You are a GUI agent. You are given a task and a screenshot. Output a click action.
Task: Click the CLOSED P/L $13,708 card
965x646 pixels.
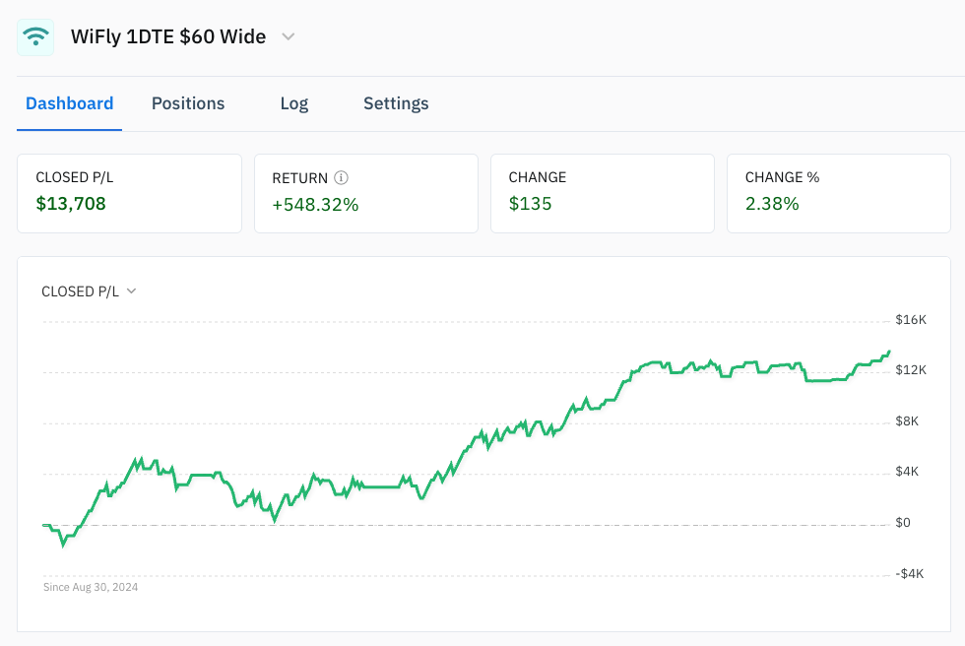pos(129,193)
